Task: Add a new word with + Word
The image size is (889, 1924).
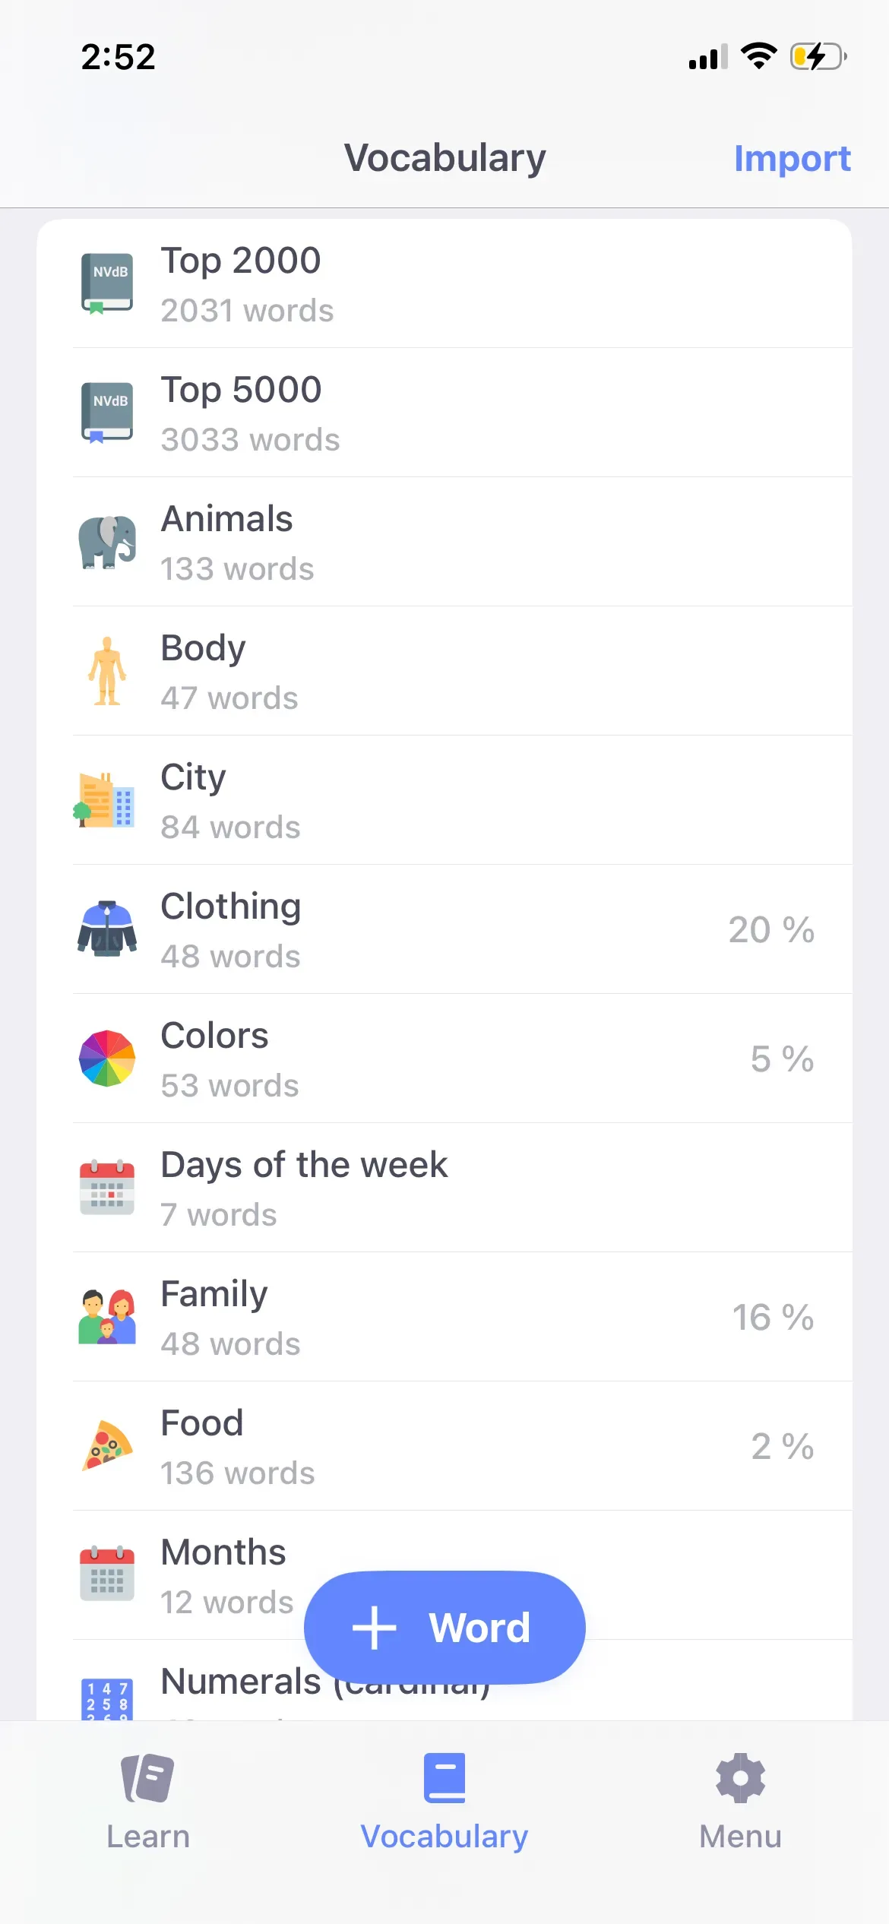Action: 444,1628
